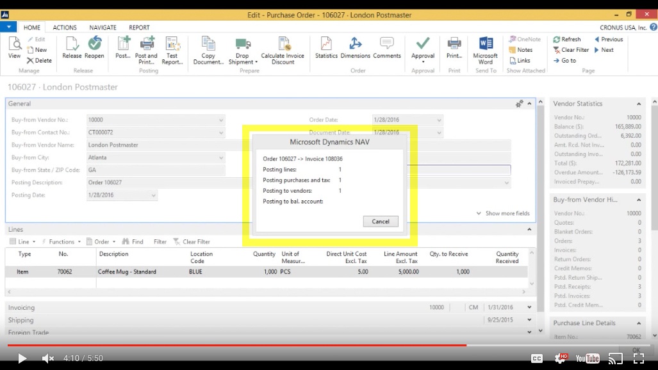The width and height of the screenshot is (658, 370).
Task: Click the General FastTab customize icon
Action: click(x=519, y=104)
